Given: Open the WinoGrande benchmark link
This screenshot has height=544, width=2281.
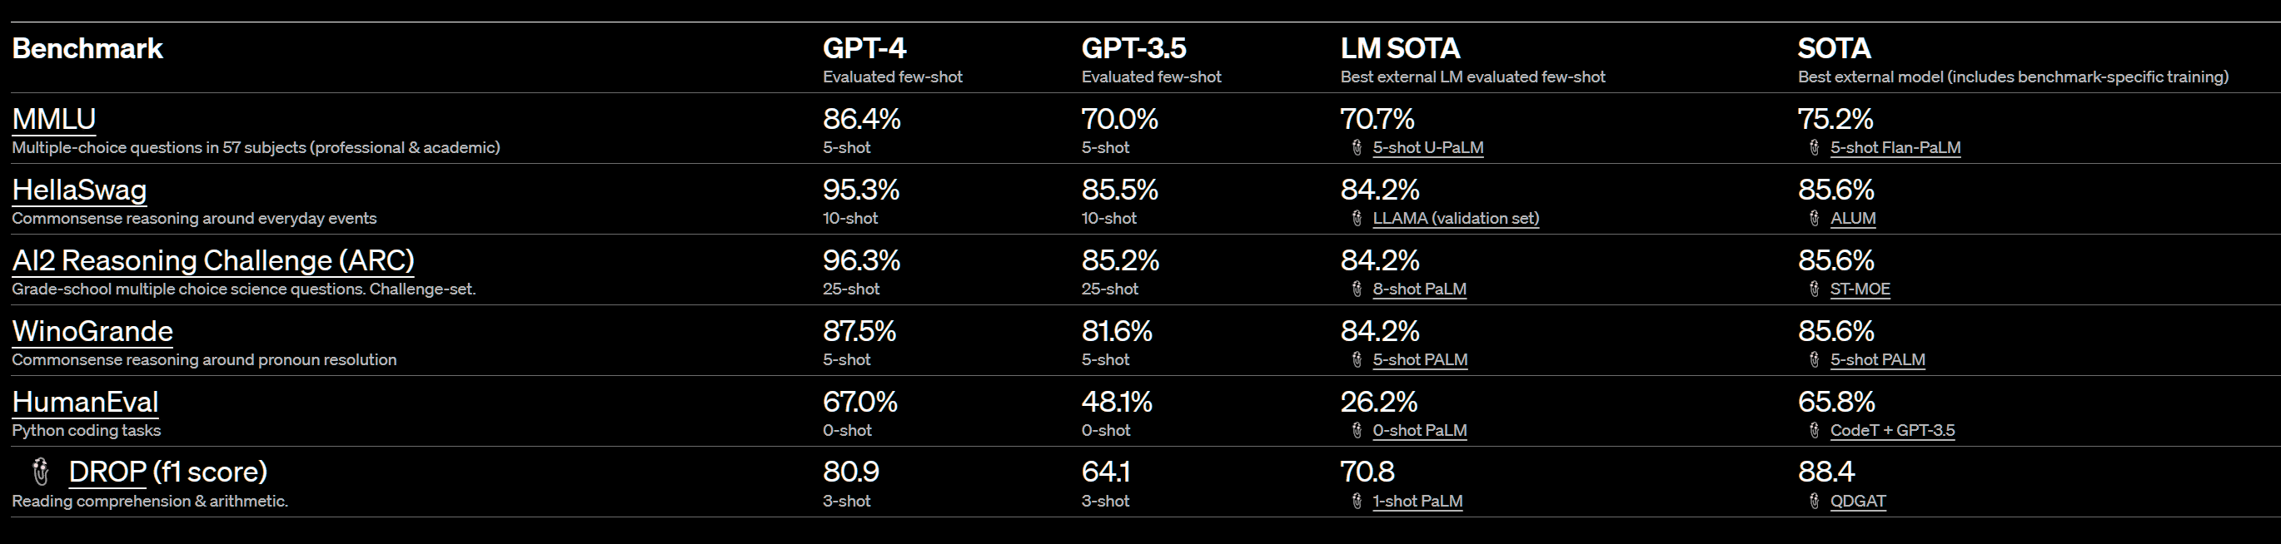Looking at the screenshot, I should pos(93,332).
